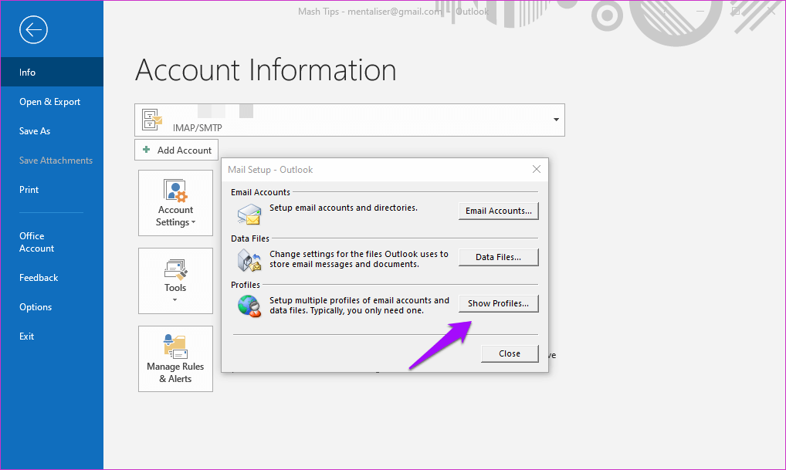The height and width of the screenshot is (470, 786).
Task: Click the back arrow circle icon
Action: (x=34, y=30)
